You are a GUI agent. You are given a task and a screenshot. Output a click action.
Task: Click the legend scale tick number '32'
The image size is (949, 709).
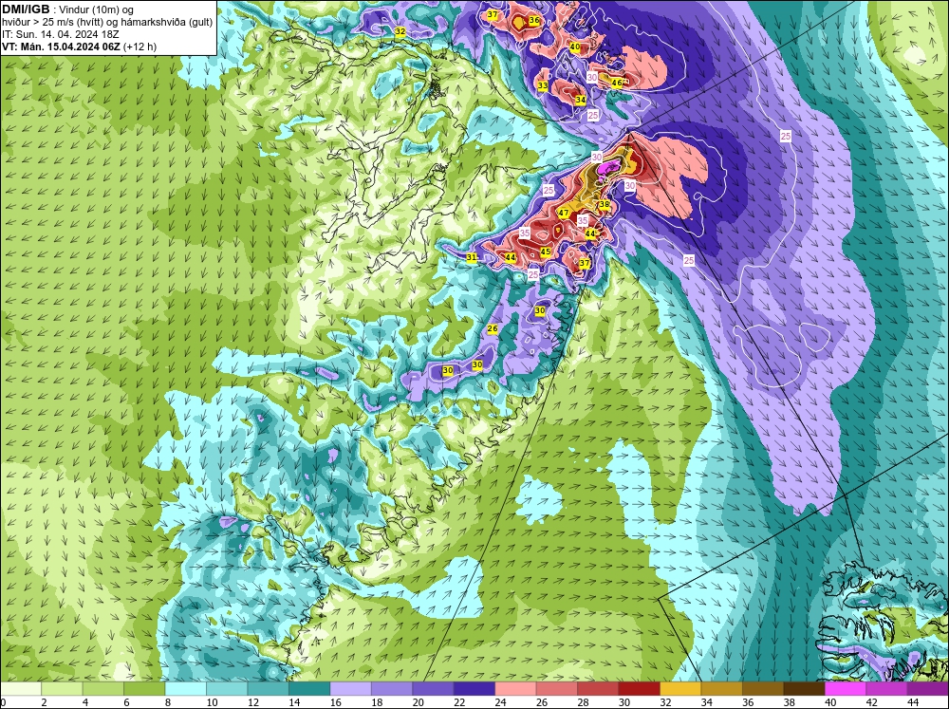coord(665,702)
